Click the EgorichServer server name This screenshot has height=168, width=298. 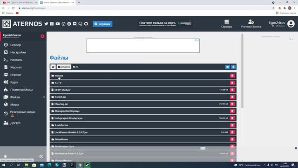point(12,35)
